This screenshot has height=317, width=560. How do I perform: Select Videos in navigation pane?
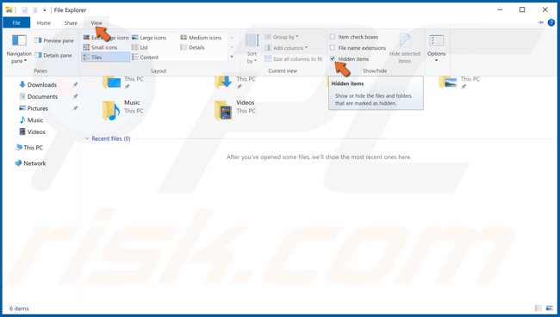(36, 131)
